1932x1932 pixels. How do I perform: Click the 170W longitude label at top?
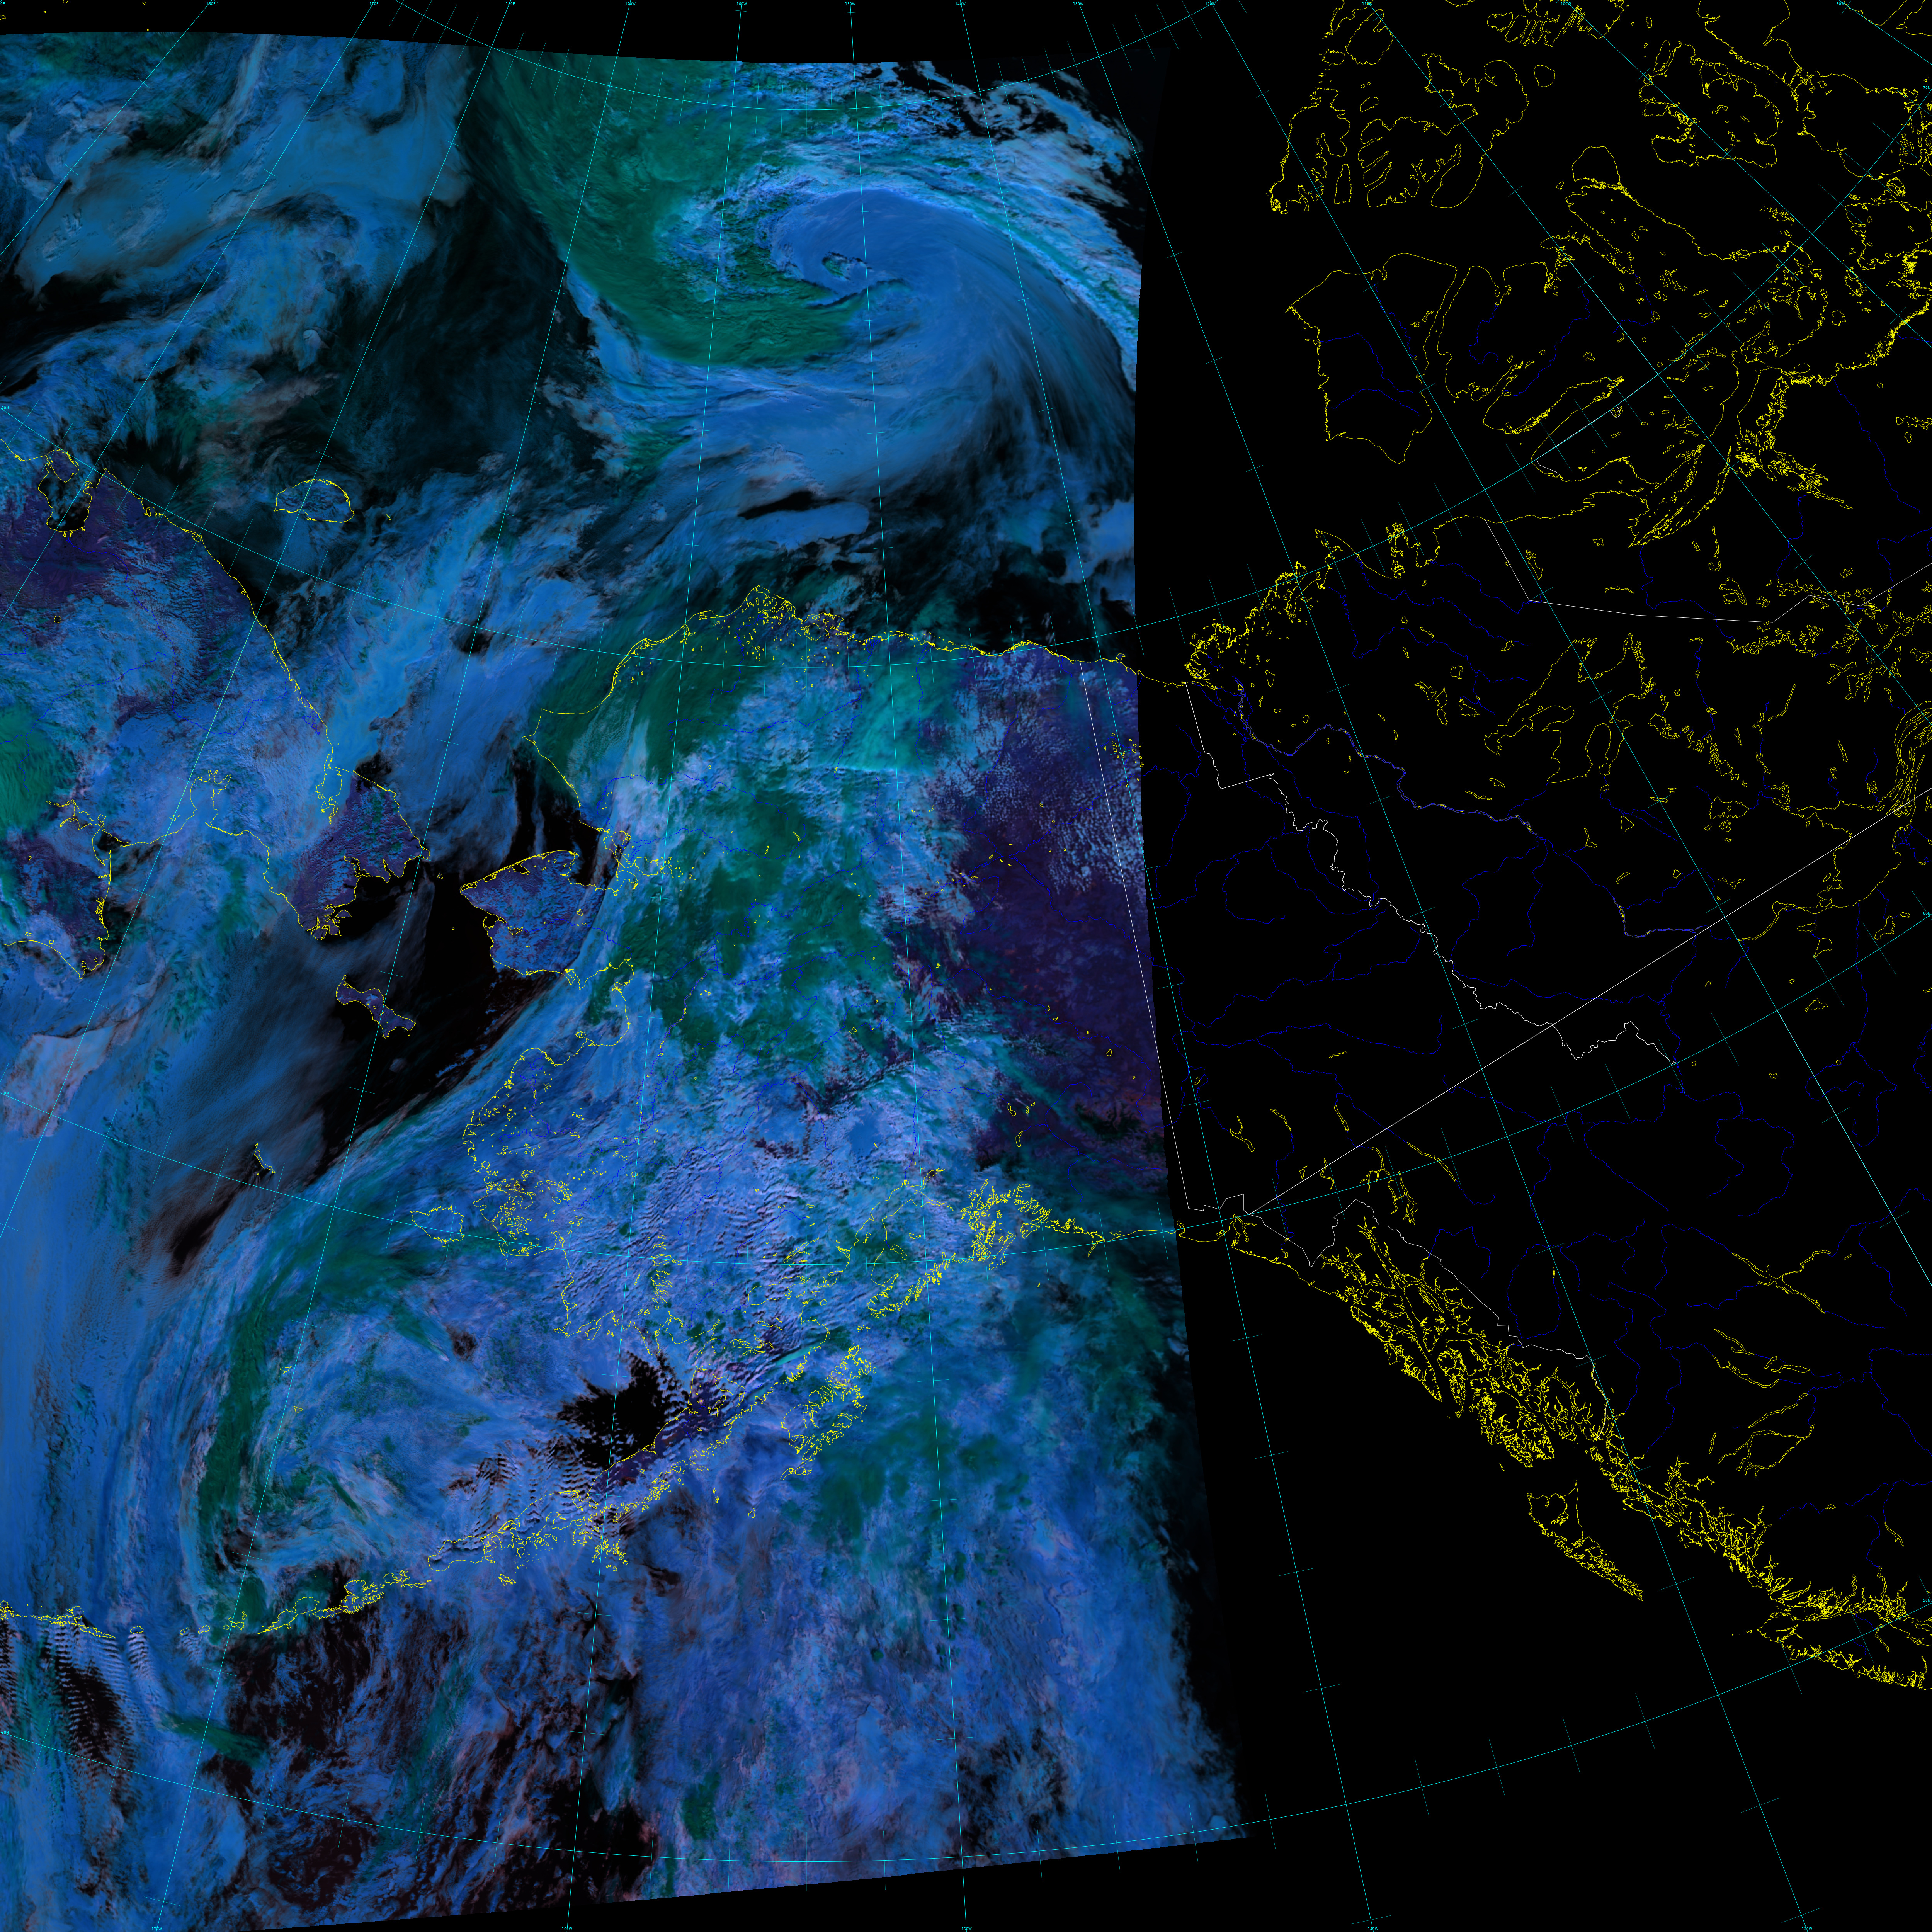(631, 4)
